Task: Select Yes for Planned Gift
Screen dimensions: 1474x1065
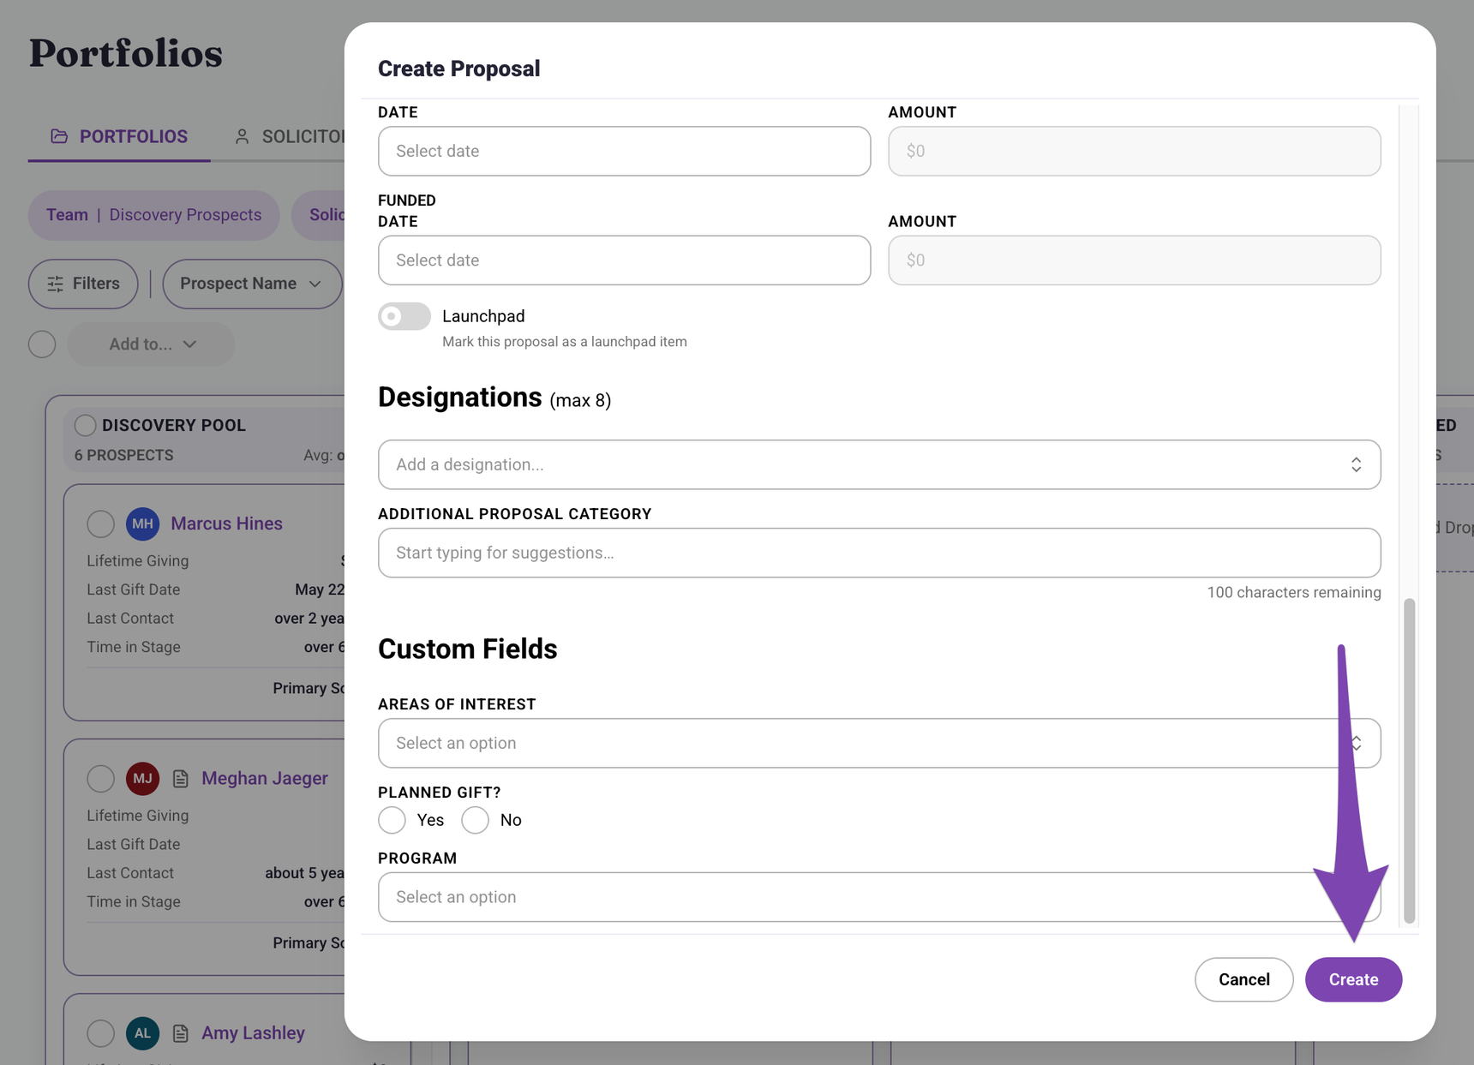Action: point(392,820)
